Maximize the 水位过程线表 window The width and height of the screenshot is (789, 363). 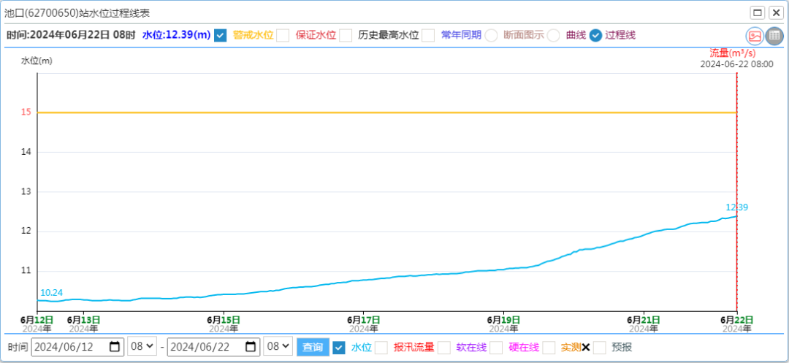click(758, 12)
